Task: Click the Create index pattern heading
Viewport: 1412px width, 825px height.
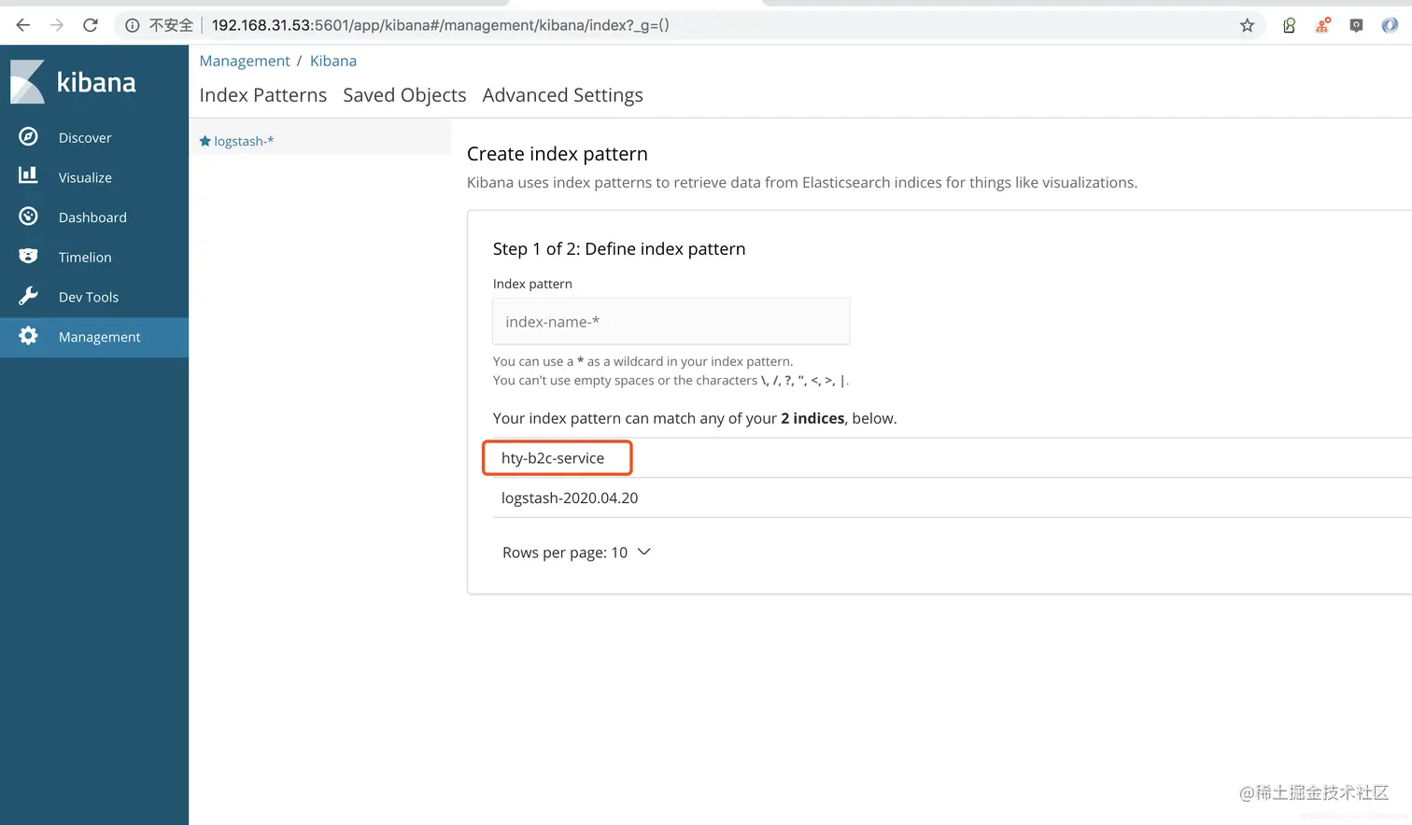Action: [558, 154]
